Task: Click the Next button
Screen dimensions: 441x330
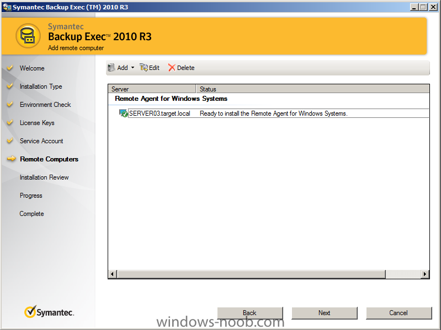Action: 325,313
